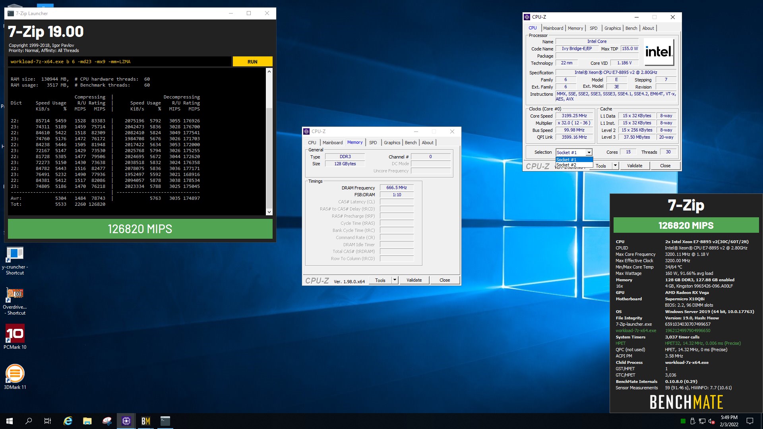Screen dimensions: 763x429
Task: Click the BenchMate 126820 MIPS result banner
Action: [686, 225]
